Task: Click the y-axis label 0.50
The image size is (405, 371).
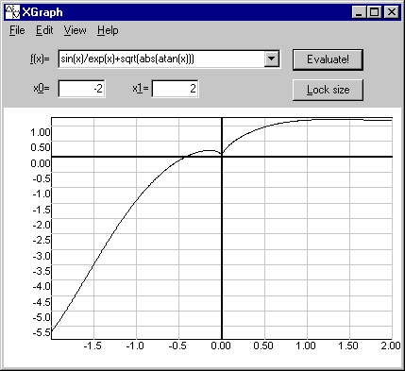Action: pos(41,147)
